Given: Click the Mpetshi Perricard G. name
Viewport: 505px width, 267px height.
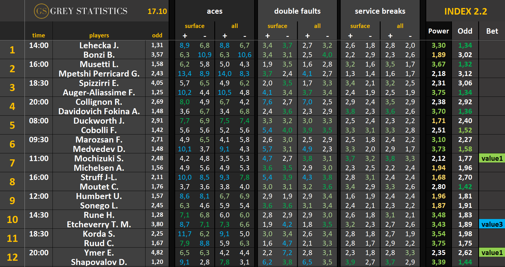Looking at the screenshot, I should 99,74.
